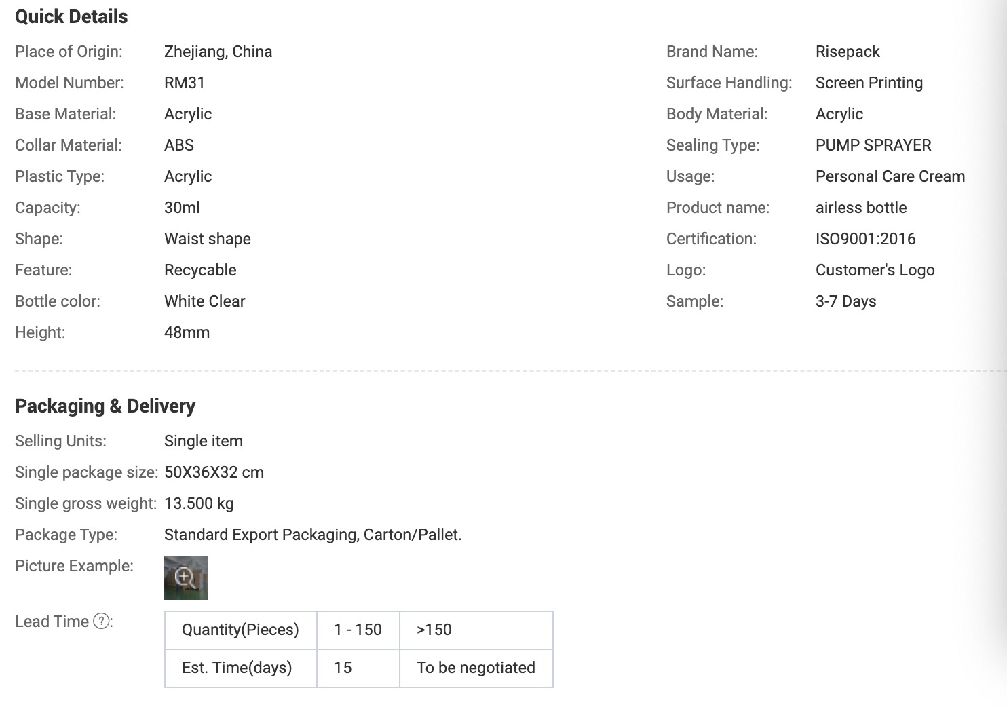Image resolution: width=1007 pixels, height=707 pixels.
Task: Click the Quantity(Pieces) table header cell
Action: tap(241, 630)
